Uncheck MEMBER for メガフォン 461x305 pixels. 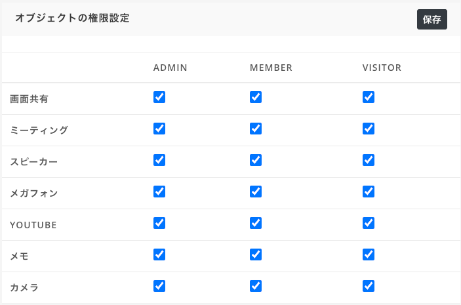pyautogui.click(x=256, y=192)
